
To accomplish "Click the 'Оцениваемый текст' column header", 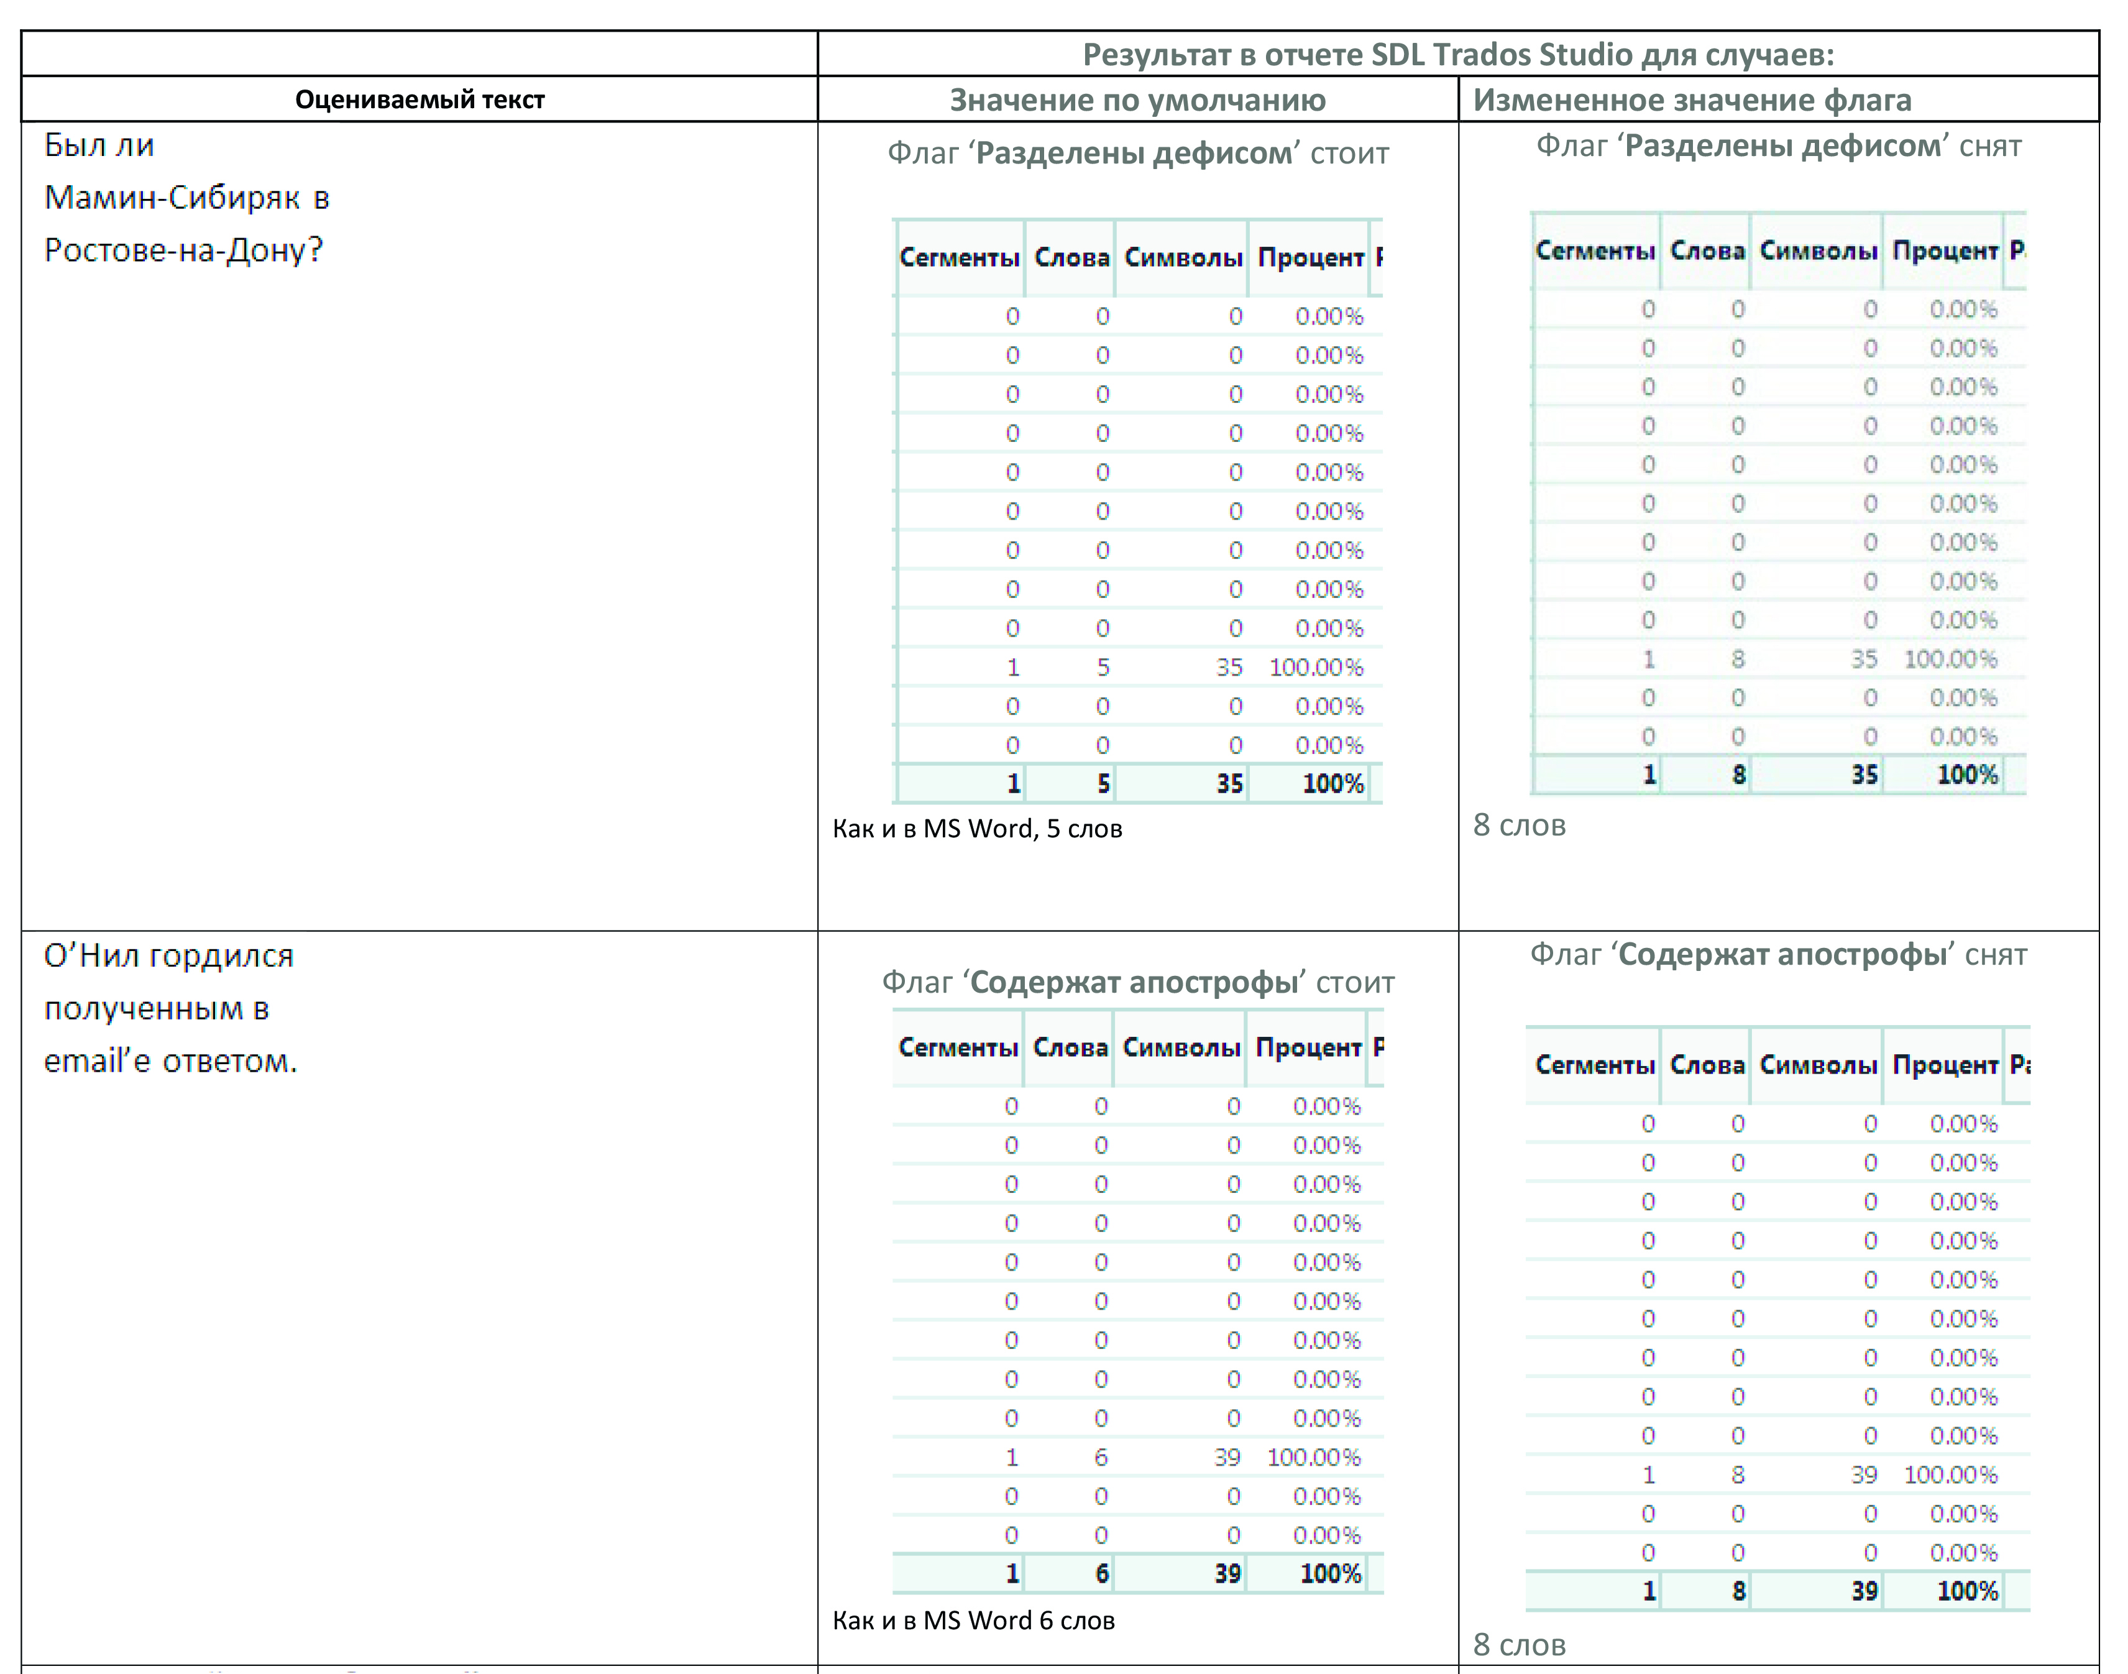I will [420, 99].
